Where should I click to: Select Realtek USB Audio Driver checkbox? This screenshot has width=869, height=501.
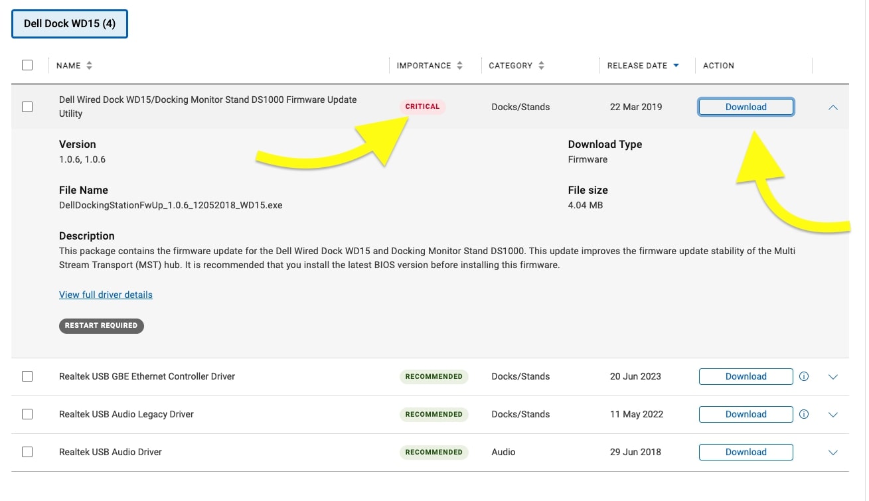[x=27, y=452]
